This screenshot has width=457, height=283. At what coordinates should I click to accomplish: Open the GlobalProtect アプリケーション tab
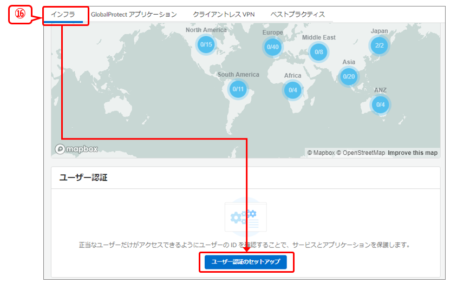tap(134, 15)
